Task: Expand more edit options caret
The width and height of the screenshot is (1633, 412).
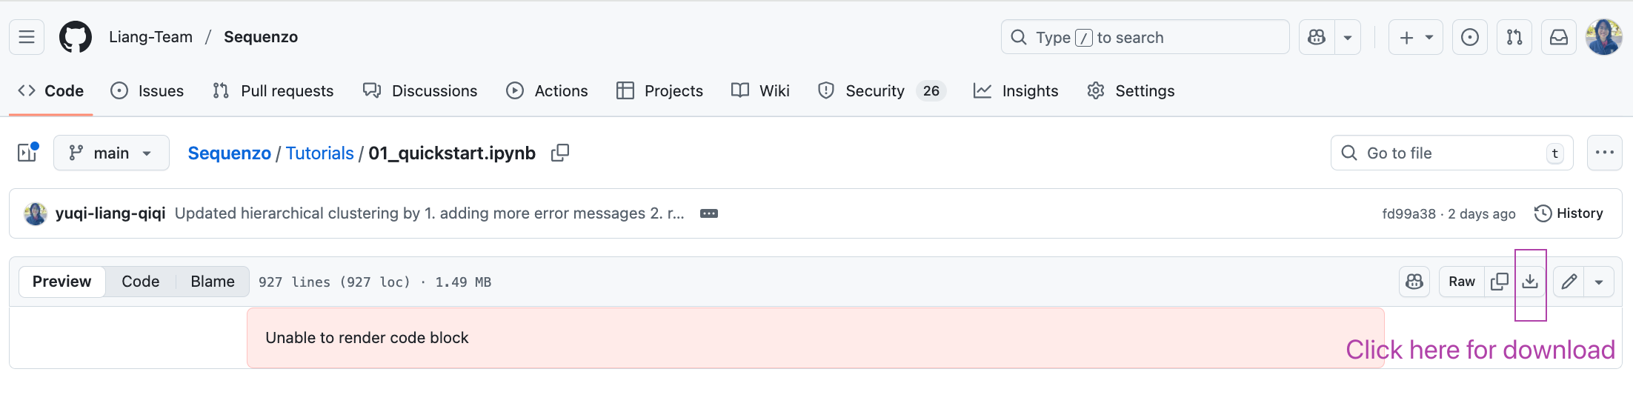Action: pos(1599,282)
